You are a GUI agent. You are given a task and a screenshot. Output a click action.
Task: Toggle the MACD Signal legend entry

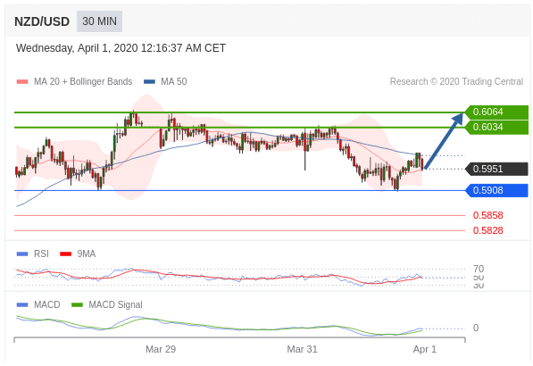point(107,304)
